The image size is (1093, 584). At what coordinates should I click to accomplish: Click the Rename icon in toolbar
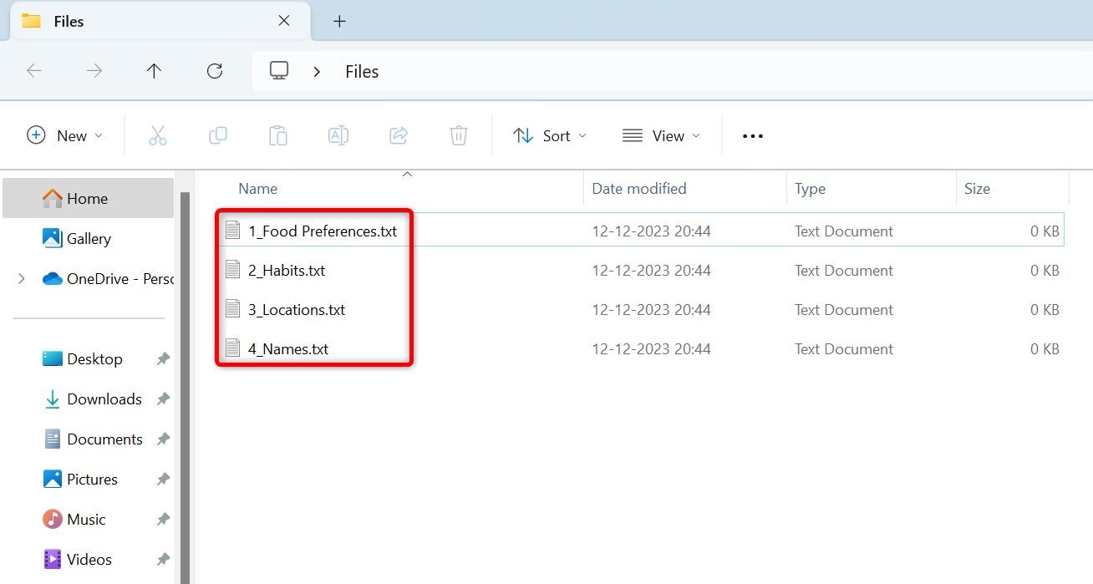(x=338, y=135)
